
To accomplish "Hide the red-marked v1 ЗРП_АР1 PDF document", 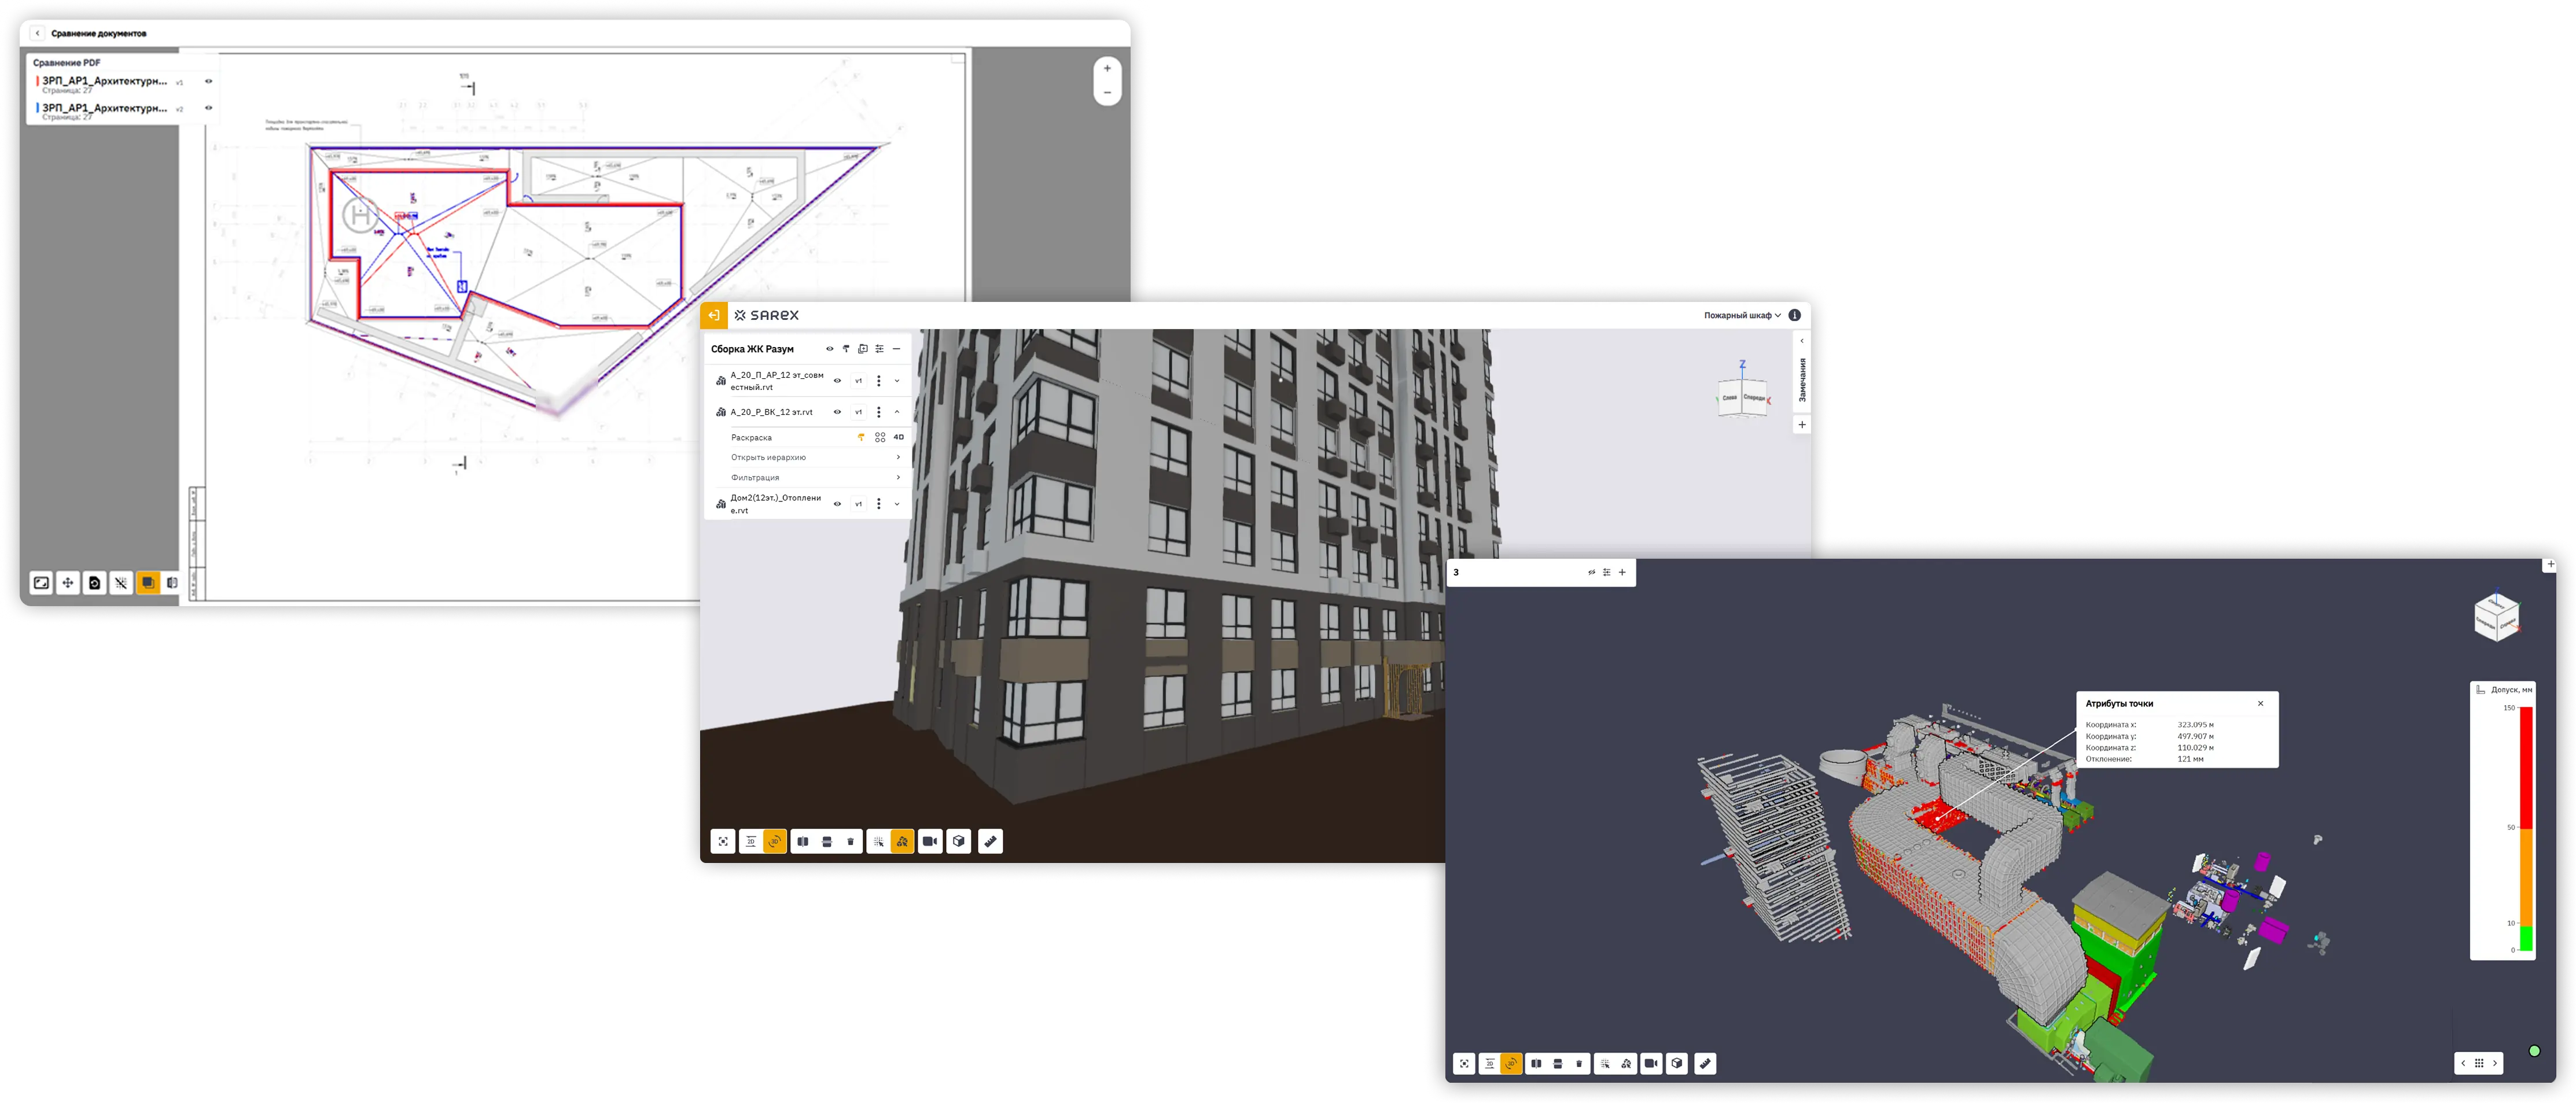I will click(x=209, y=81).
